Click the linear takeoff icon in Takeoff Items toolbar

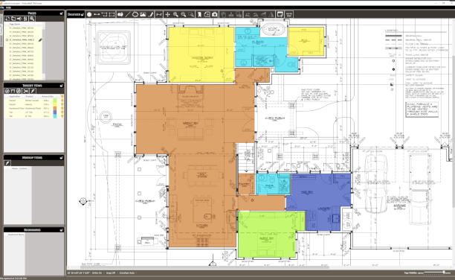pyautogui.click(x=13, y=91)
